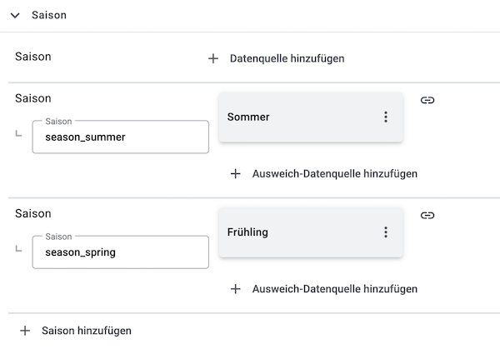
Task: Click plus icon beside Saison hinzufügen
Action: [24, 331]
